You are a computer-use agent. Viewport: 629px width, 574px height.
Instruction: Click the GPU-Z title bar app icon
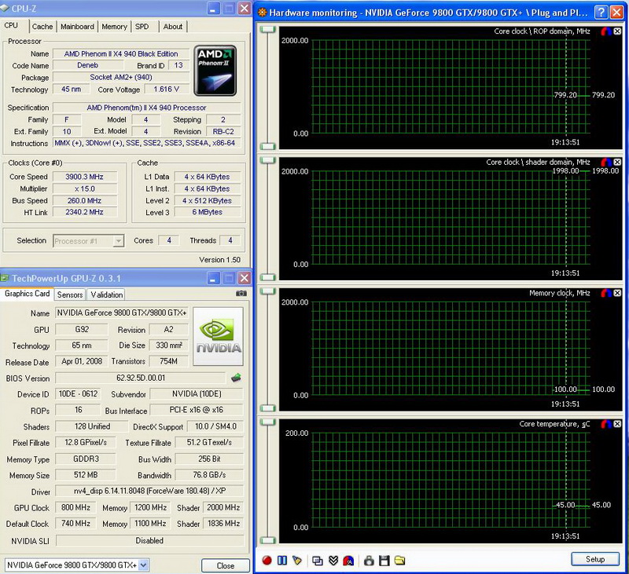(x=5, y=278)
